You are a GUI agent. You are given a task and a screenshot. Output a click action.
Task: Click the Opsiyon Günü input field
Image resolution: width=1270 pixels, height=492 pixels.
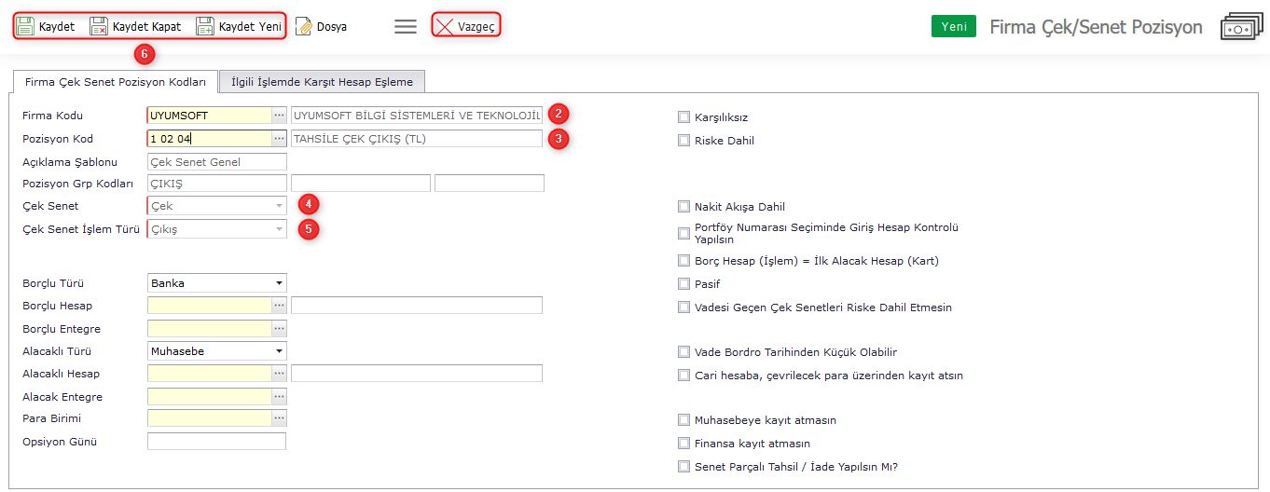[x=216, y=442]
